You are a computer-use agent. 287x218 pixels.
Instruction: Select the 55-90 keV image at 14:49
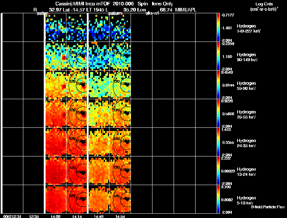click(x=99, y=85)
